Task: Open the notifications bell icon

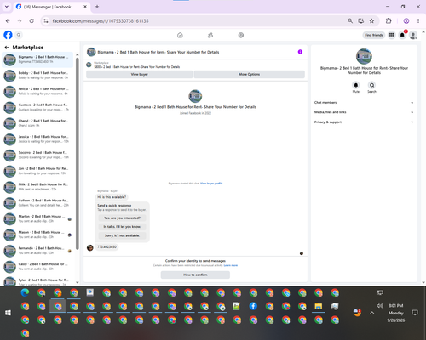Action: (x=402, y=35)
